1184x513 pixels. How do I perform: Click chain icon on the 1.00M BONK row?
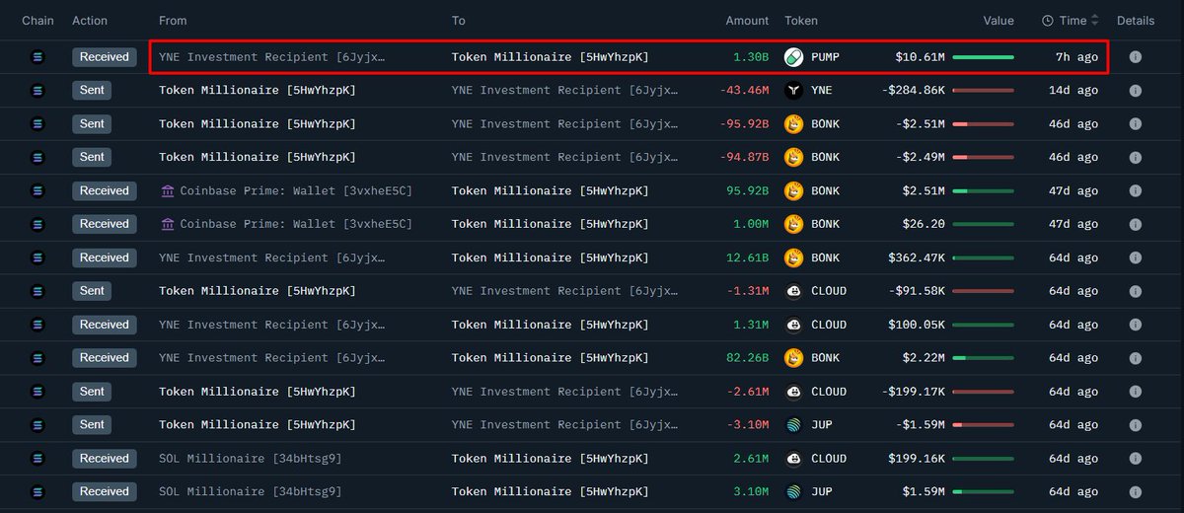[38, 224]
